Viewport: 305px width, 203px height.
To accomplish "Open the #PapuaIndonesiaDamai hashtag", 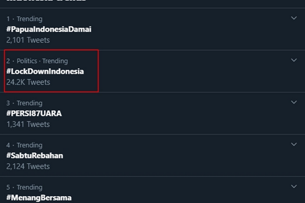I will [49, 29].
